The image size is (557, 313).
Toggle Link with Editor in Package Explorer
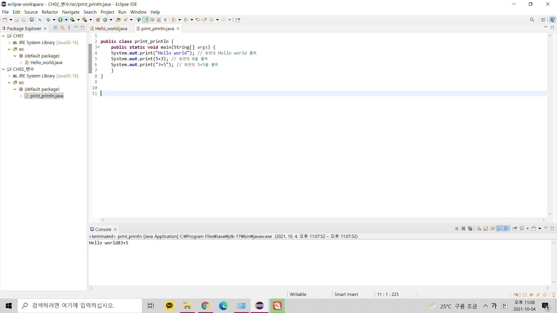coord(62,28)
